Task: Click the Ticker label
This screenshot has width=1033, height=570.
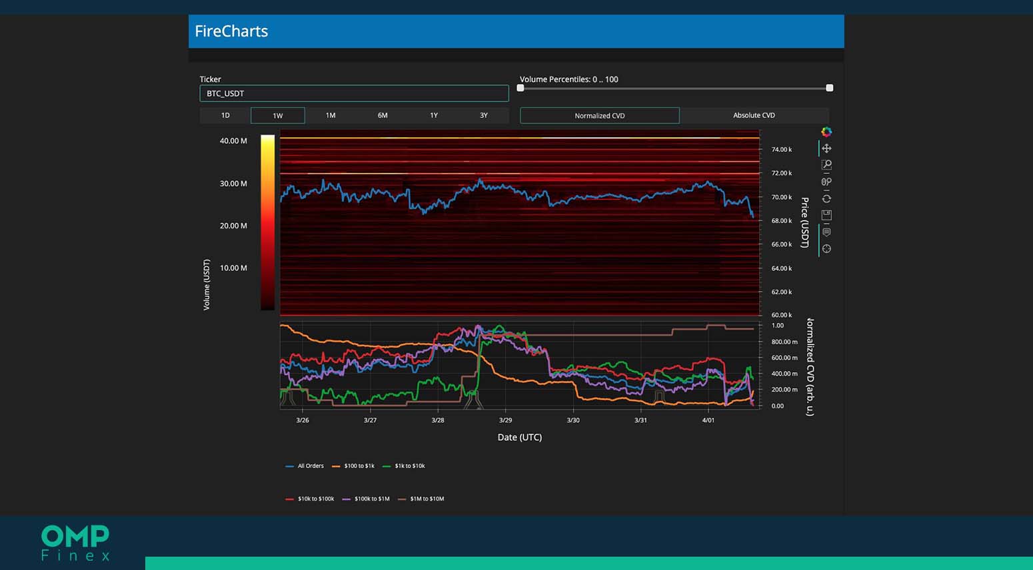Action: coord(211,79)
